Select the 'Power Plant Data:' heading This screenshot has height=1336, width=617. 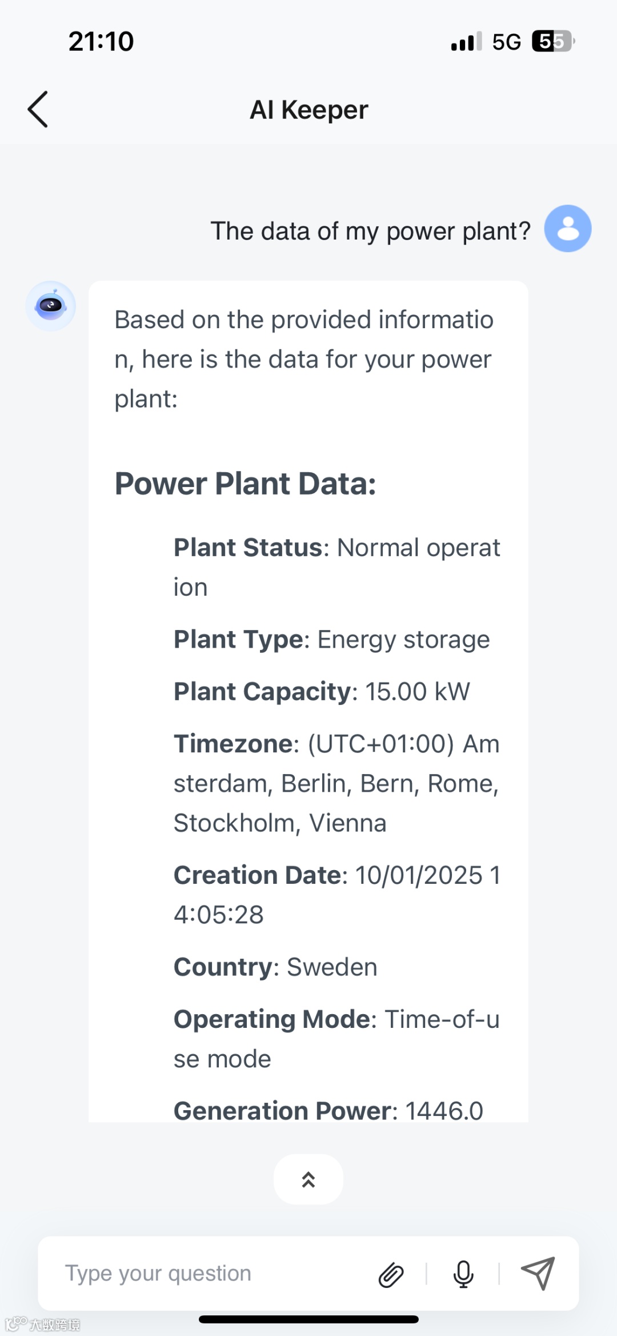(x=246, y=484)
